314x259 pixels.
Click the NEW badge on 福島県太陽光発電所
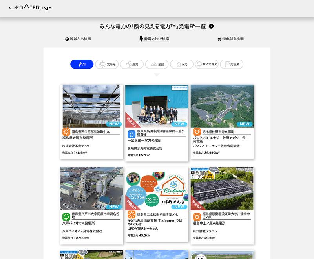[x=114, y=124]
